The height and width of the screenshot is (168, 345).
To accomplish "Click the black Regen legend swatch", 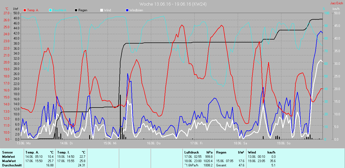I will pos(76,10).
